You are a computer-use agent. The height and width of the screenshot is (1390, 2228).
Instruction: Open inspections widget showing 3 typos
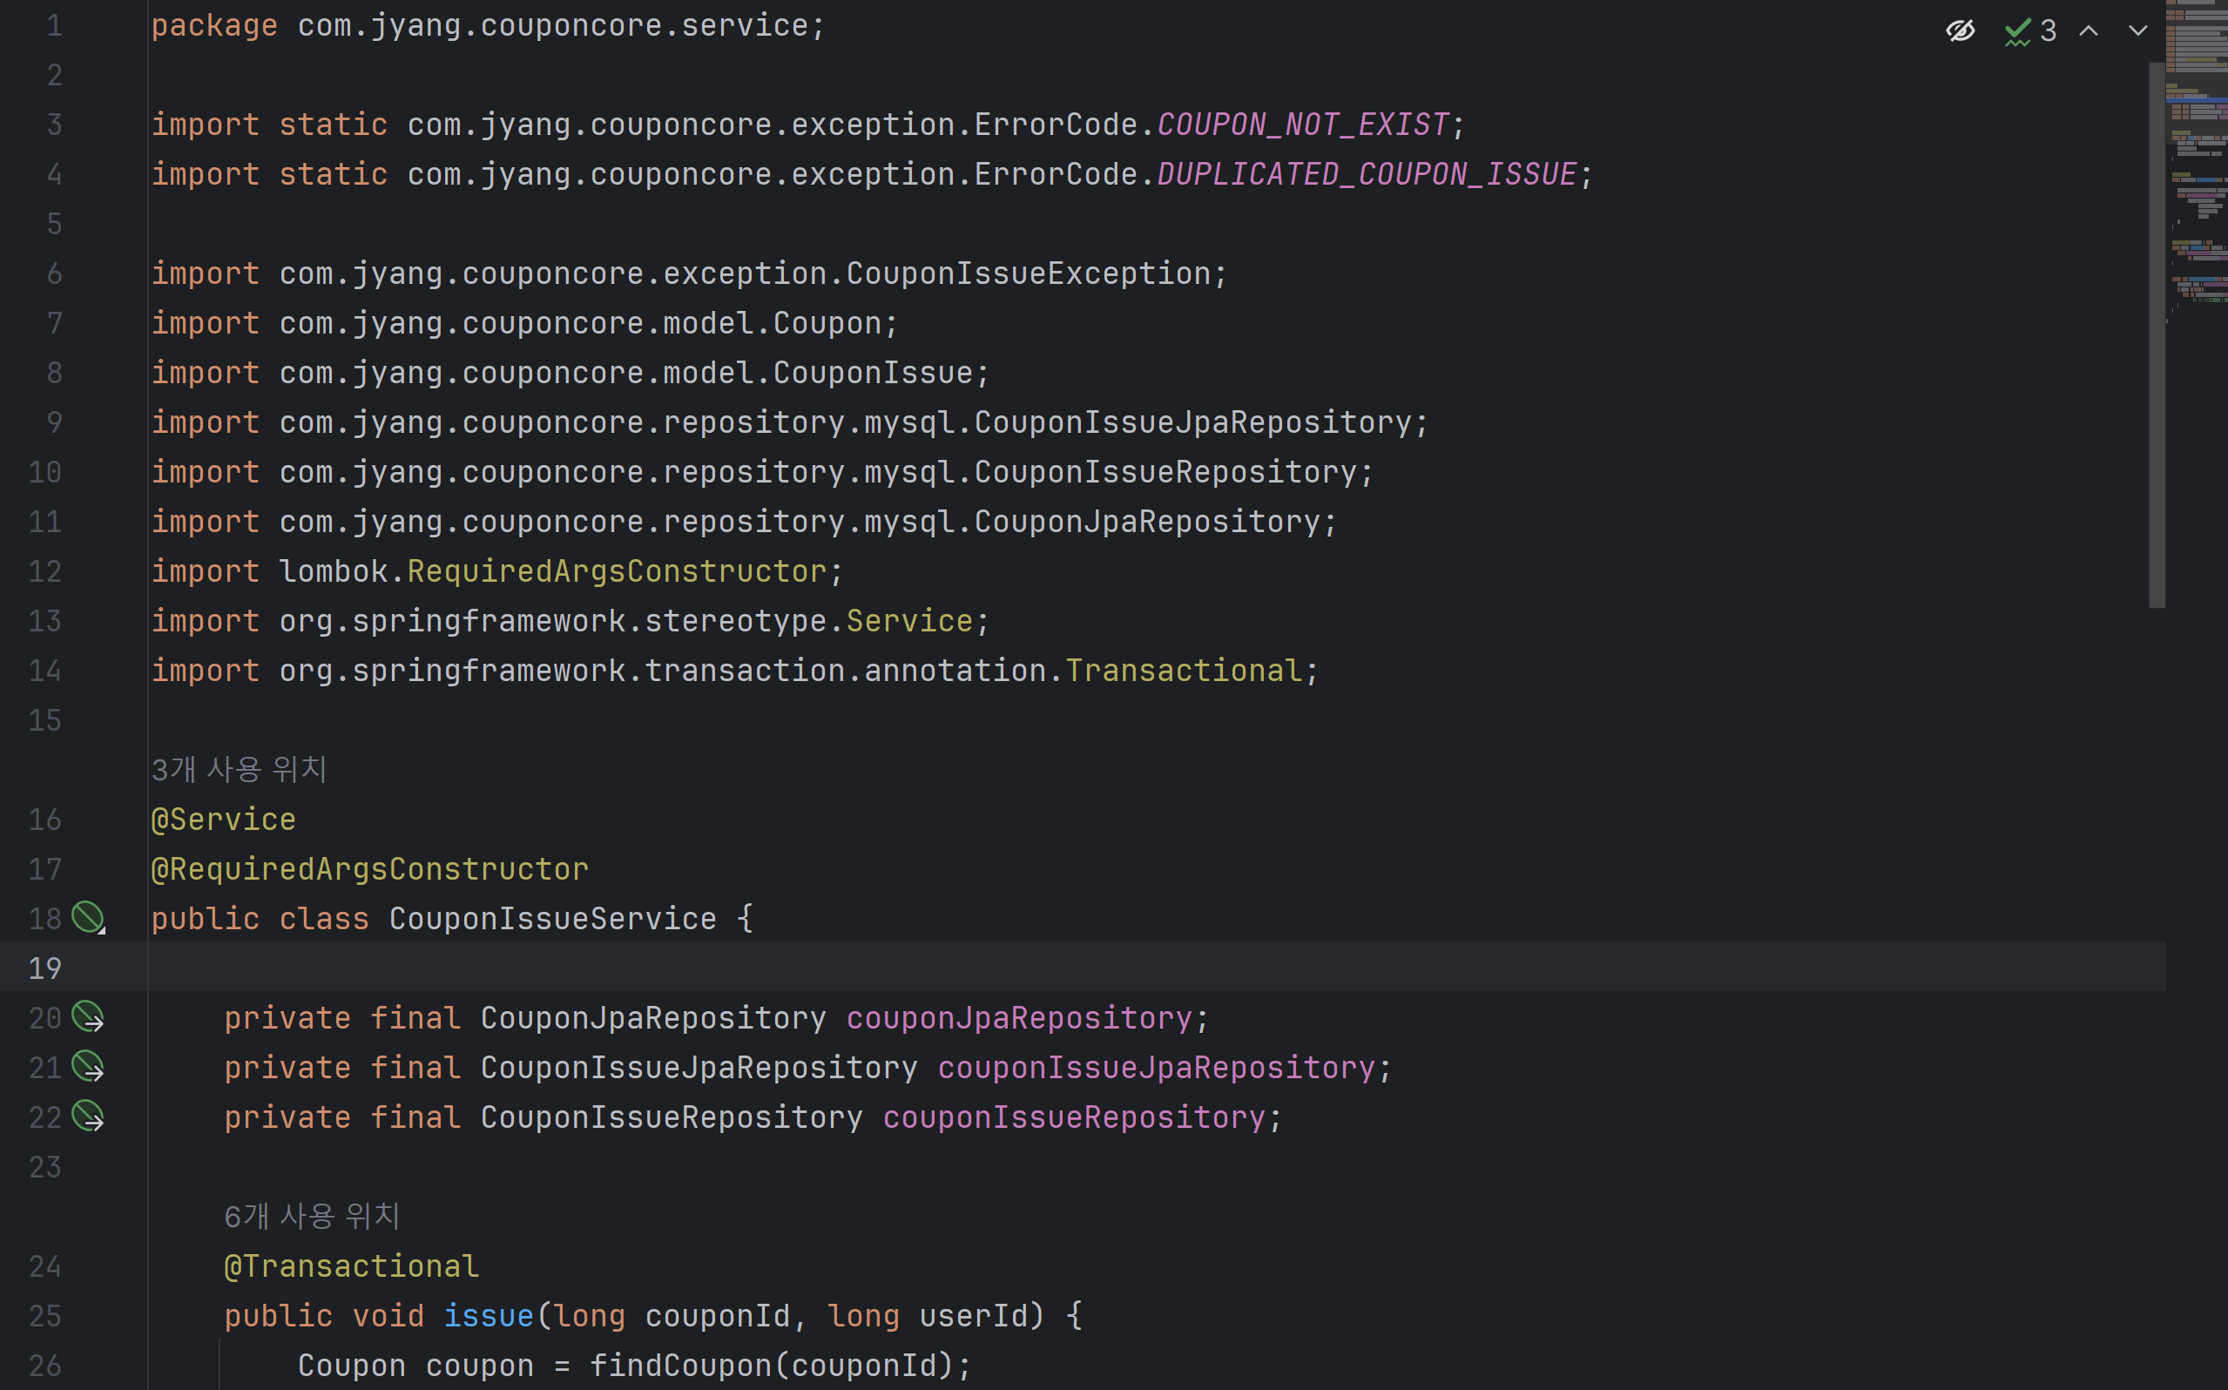coord(2030,31)
